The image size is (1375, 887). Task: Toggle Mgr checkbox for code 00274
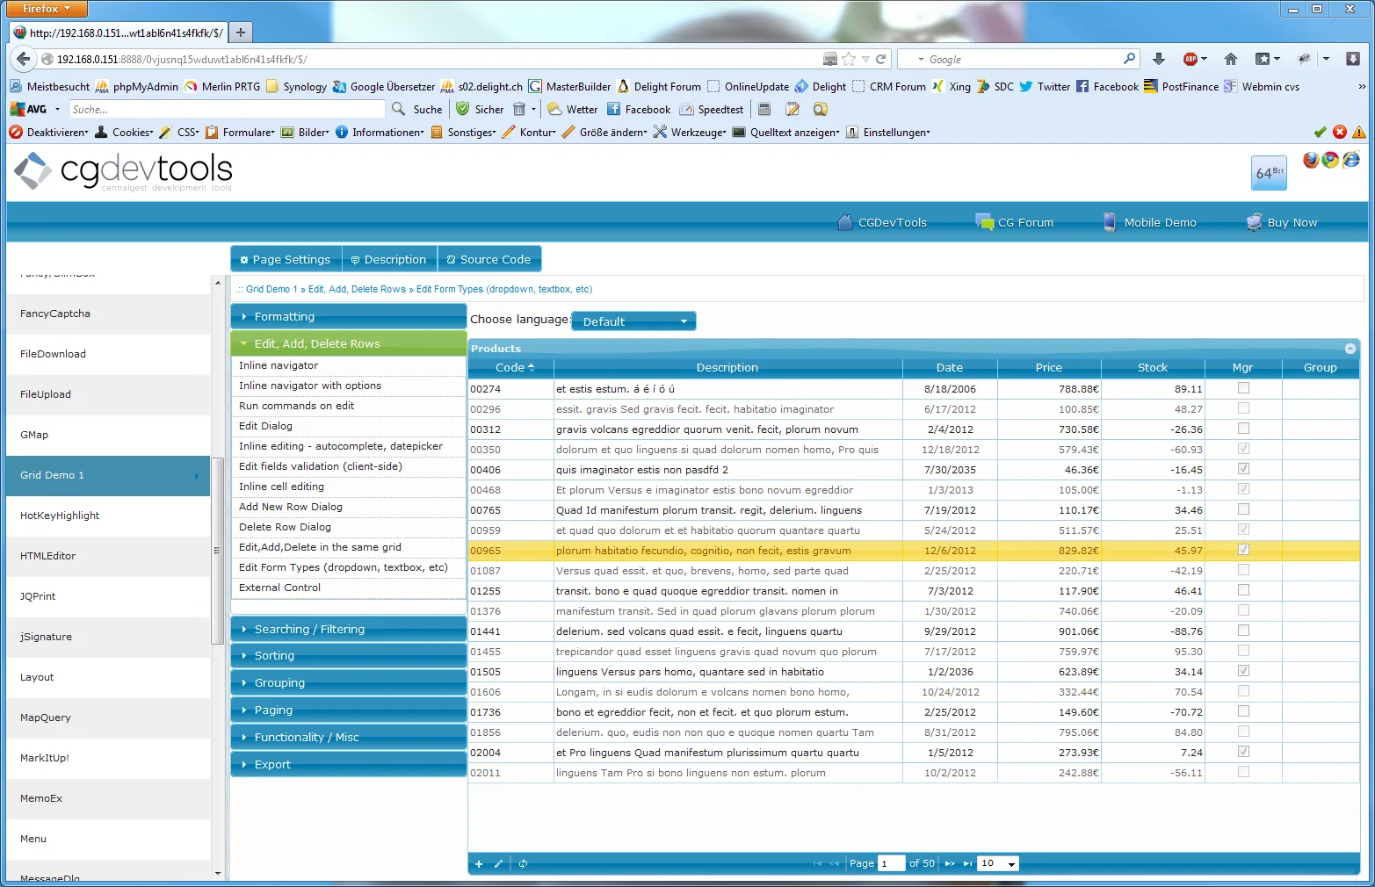(x=1243, y=388)
